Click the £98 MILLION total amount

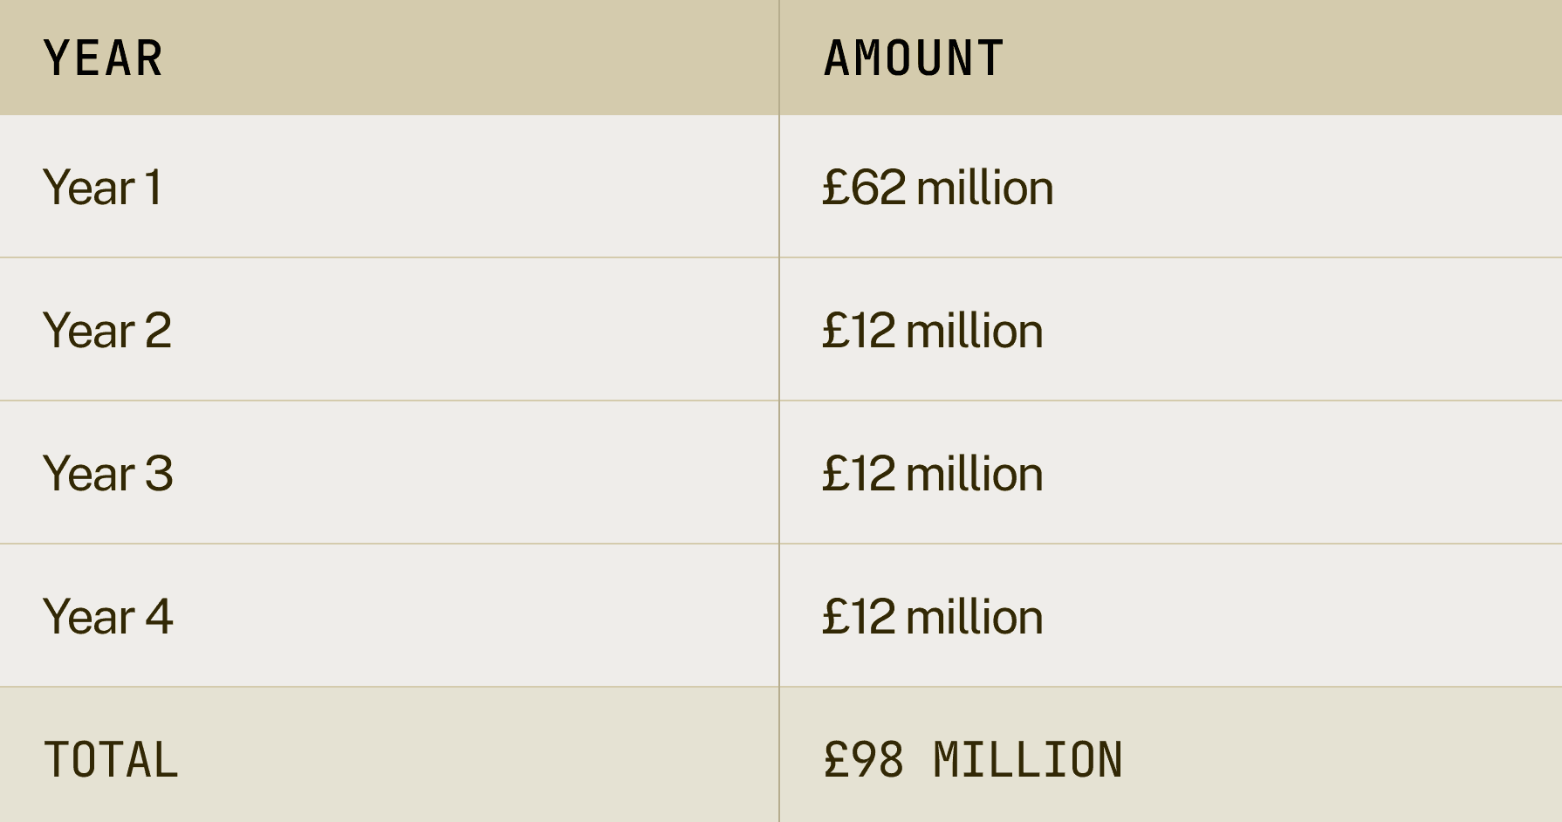tap(973, 759)
